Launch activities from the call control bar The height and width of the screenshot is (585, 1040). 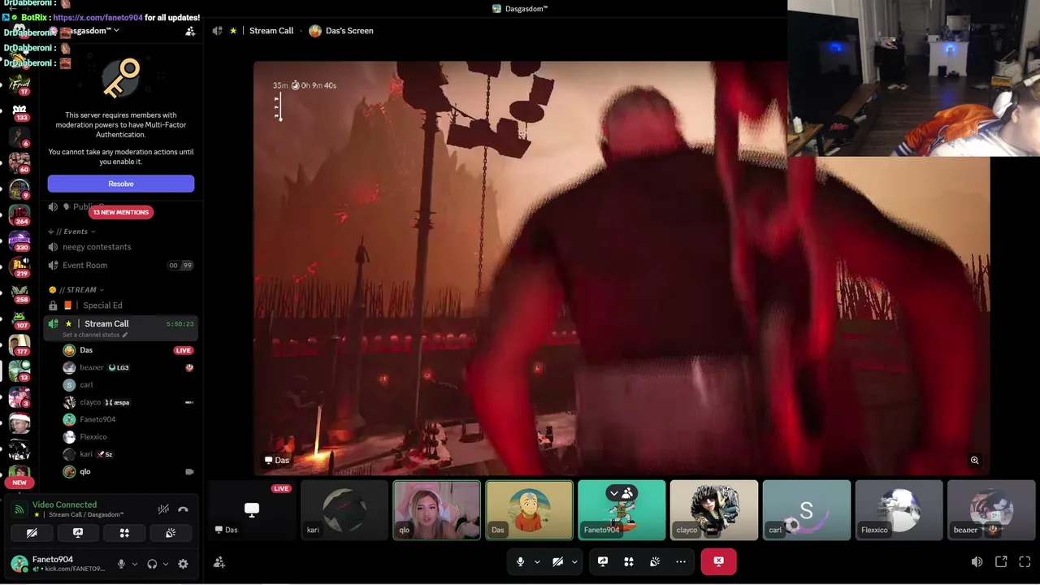click(x=629, y=561)
